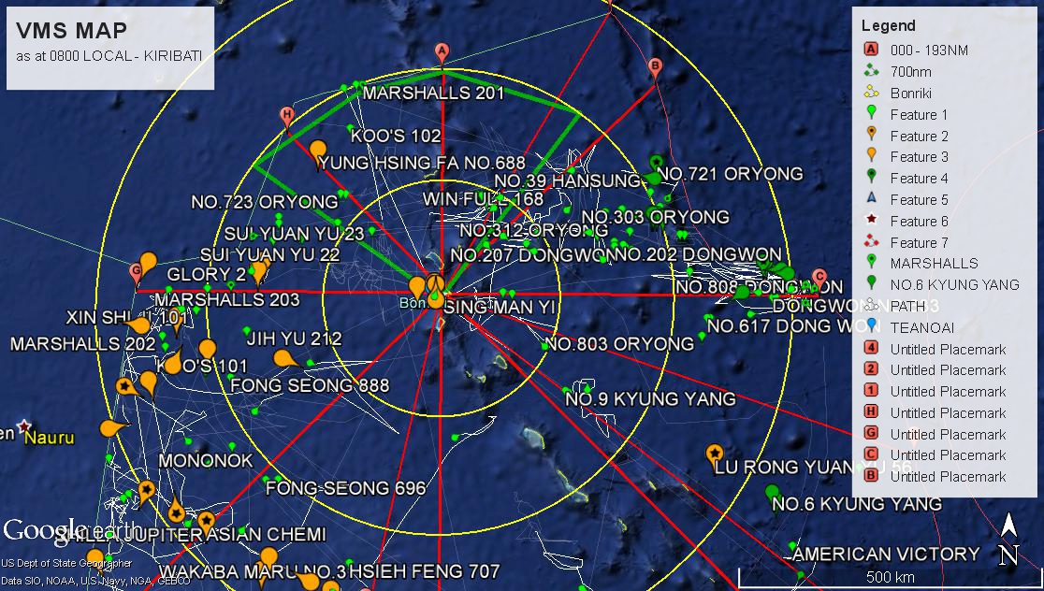This screenshot has width=1044, height=591.
Task: Click the orange pin near Yung Hsing Fa No.688
Action: click(x=318, y=149)
